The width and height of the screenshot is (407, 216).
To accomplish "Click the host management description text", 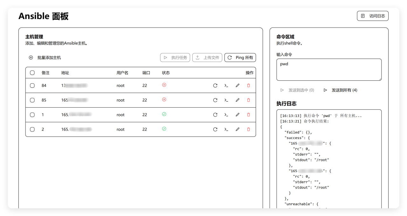I will (x=57, y=43).
